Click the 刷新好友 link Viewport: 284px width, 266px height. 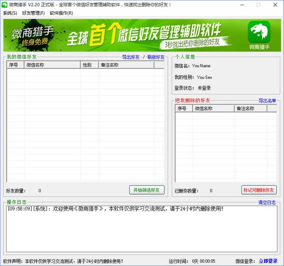coord(156,57)
